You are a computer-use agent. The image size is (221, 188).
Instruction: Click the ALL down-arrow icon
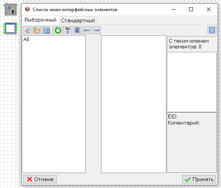68,30
